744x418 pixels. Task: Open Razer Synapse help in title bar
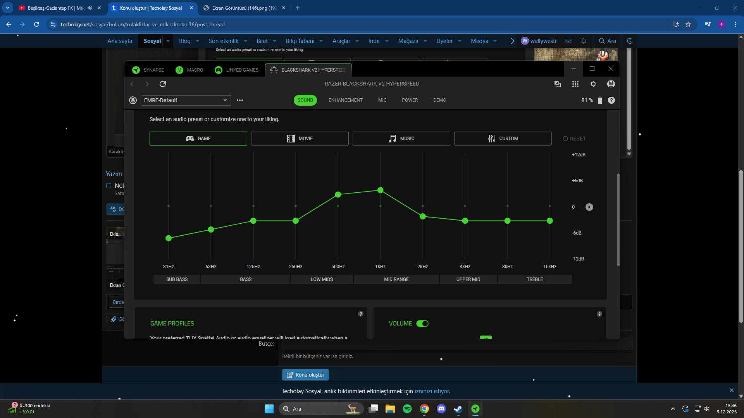tap(611, 84)
